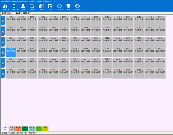Viewport: 173px width, 135px height.
Task: Select room 3005 tile
Action: click(43, 42)
